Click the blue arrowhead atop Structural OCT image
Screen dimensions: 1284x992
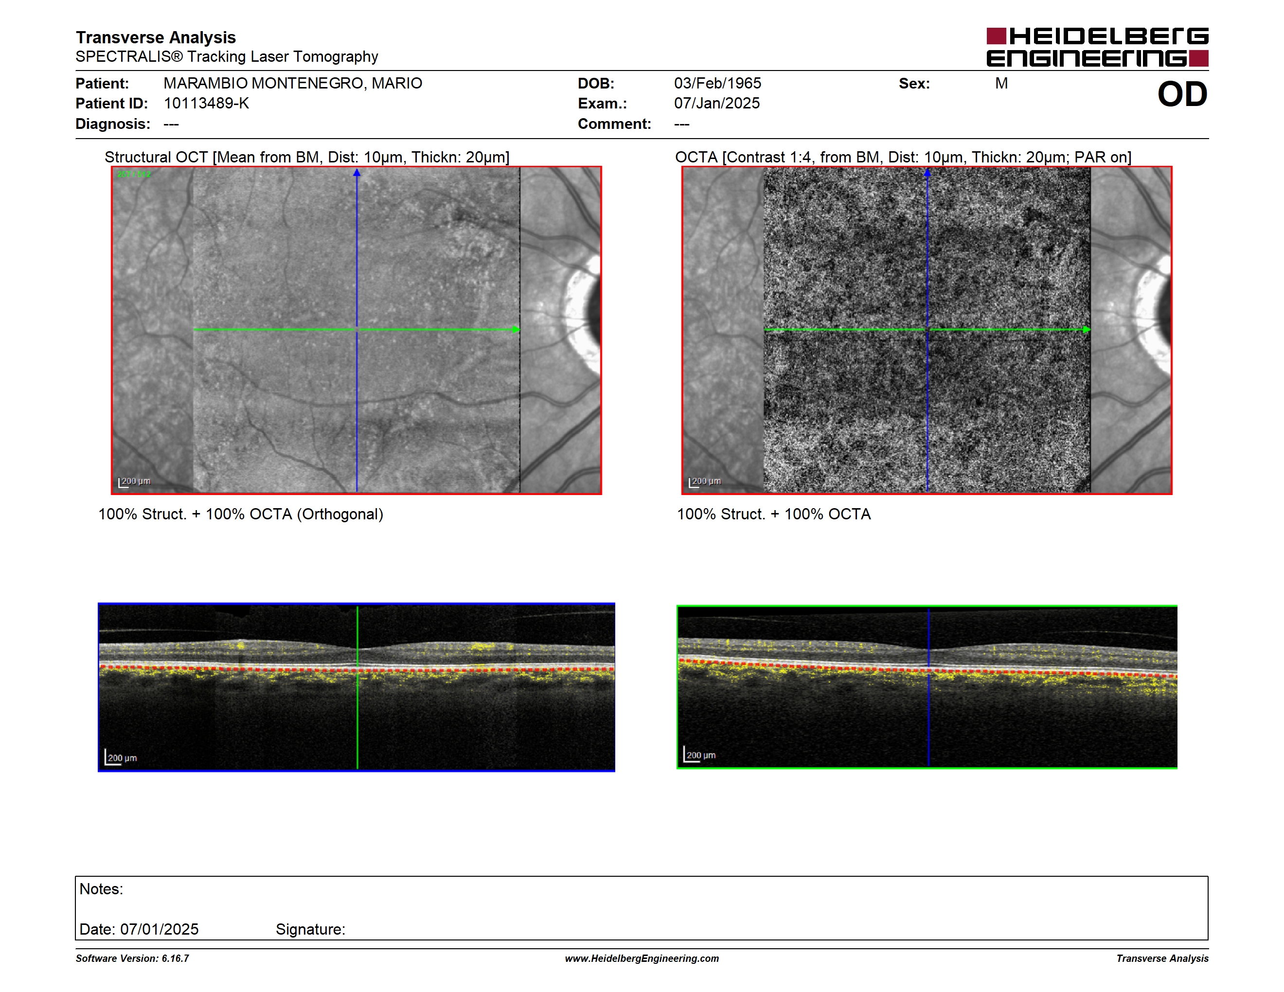[x=357, y=173]
